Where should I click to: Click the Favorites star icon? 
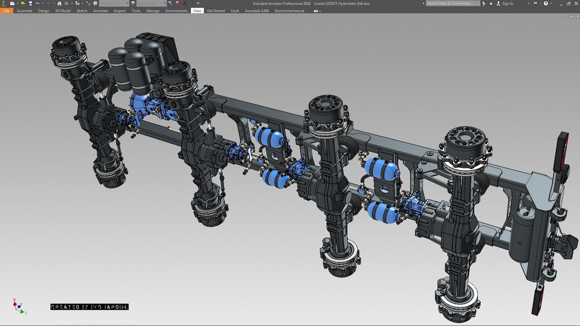(491, 4)
